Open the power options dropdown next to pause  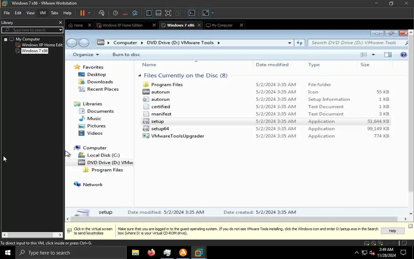click(89, 13)
